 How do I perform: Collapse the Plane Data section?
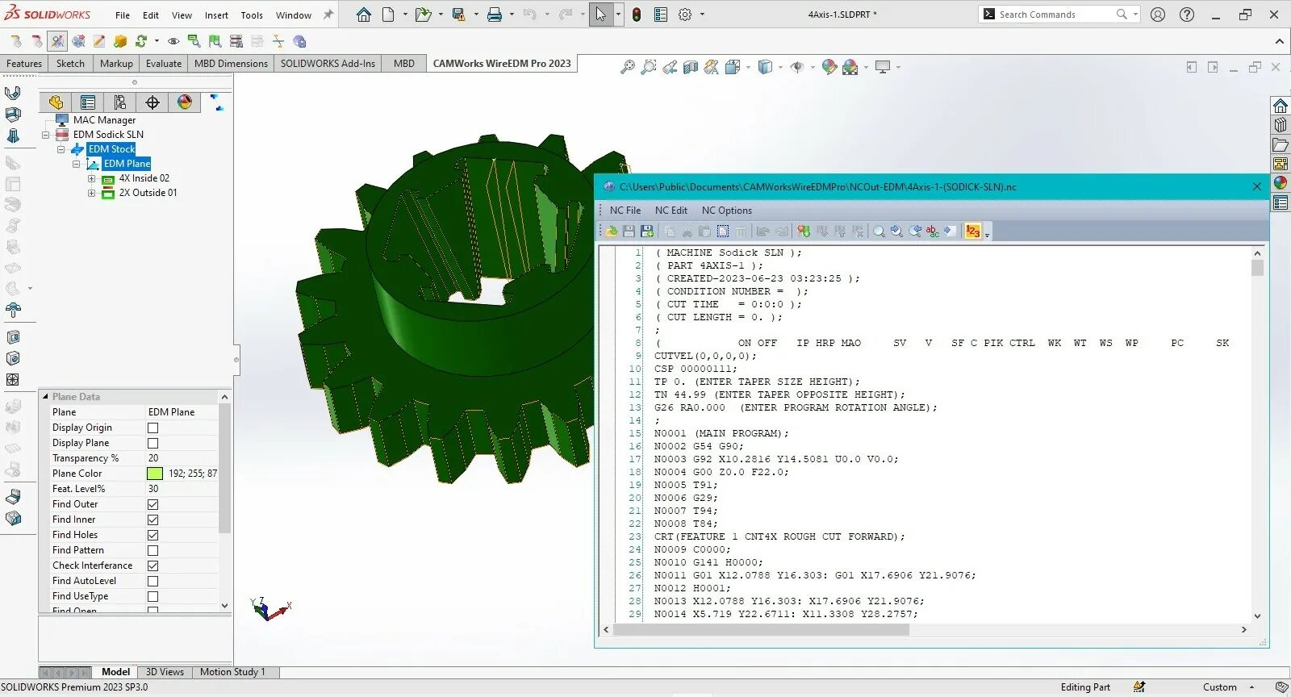click(x=45, y=397)
